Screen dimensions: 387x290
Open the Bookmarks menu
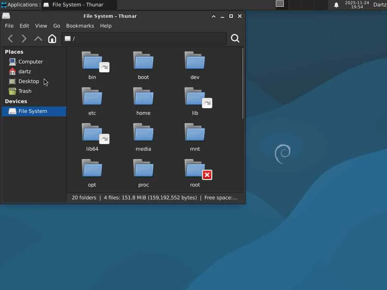pos(80,26)
